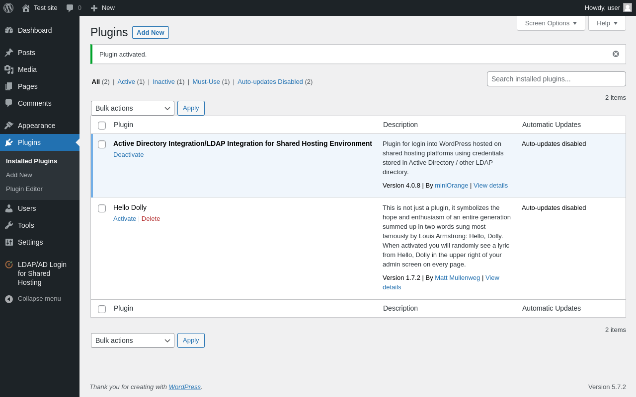Viewport: 636px width, 397px height.
Task: Open Media via its sidebar icon
Action: click(x=9, y=69)
